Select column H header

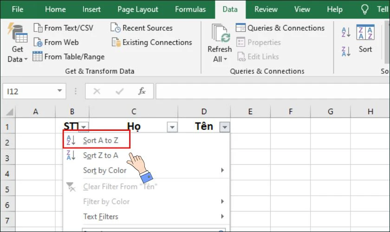[x=370, y=112]
